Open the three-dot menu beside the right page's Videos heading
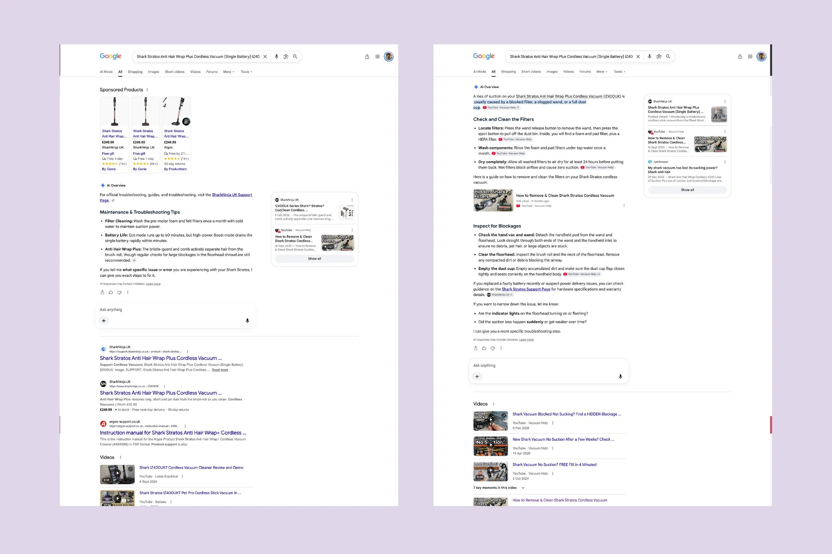Viewport: 832px width, 554px height. (x=494, y=404)
